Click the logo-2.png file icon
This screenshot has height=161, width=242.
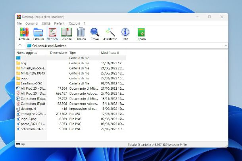coord(18,119)
